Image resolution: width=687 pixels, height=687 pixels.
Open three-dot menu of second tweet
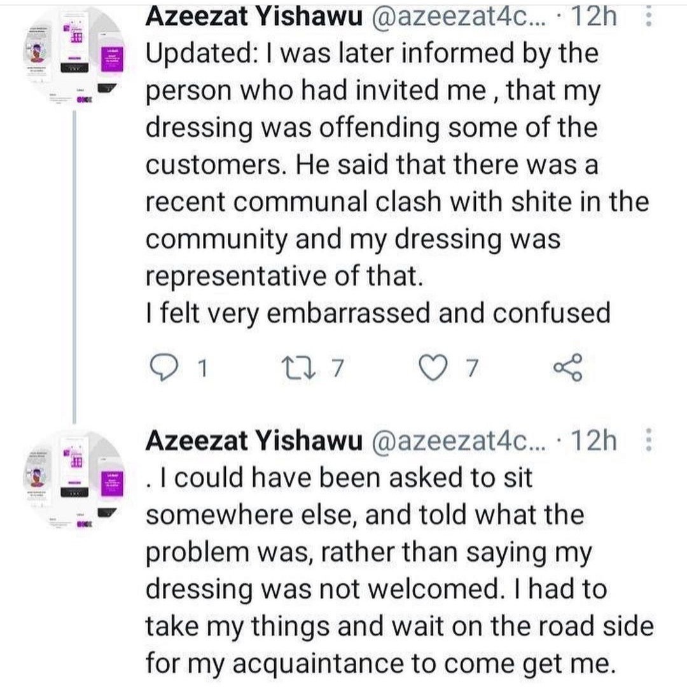tap(649, 440)
